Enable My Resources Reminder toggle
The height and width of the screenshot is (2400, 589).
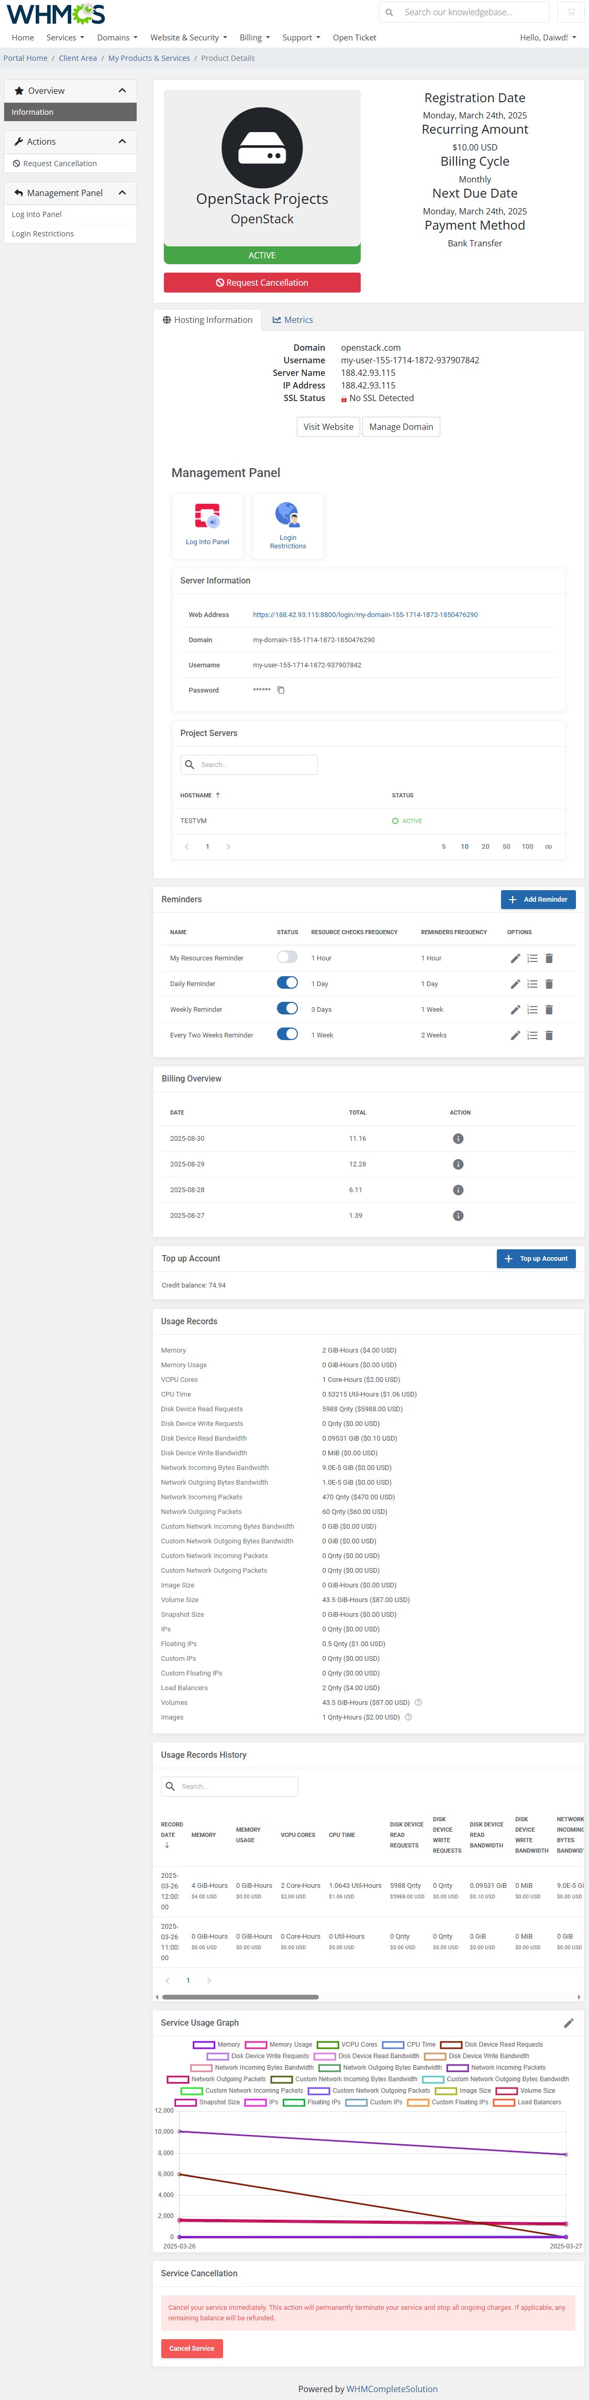[x=287, y=958]
